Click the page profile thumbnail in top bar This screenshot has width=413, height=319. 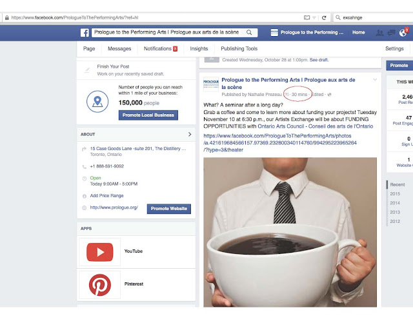point(274,32)
